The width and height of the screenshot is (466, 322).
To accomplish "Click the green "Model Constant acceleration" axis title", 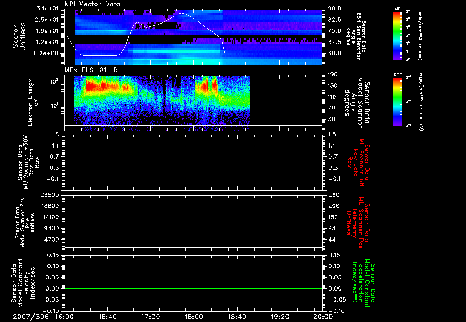I will (x=364, y=283).
